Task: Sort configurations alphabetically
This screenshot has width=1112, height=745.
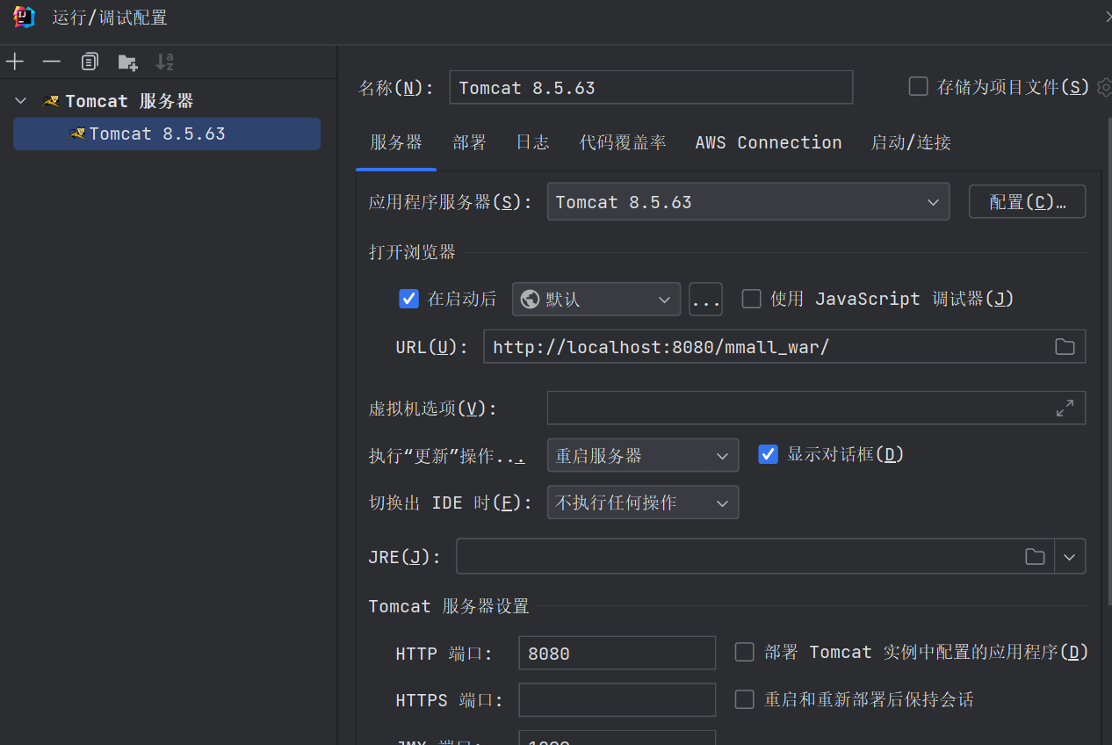Action: (x=164, y=61)
